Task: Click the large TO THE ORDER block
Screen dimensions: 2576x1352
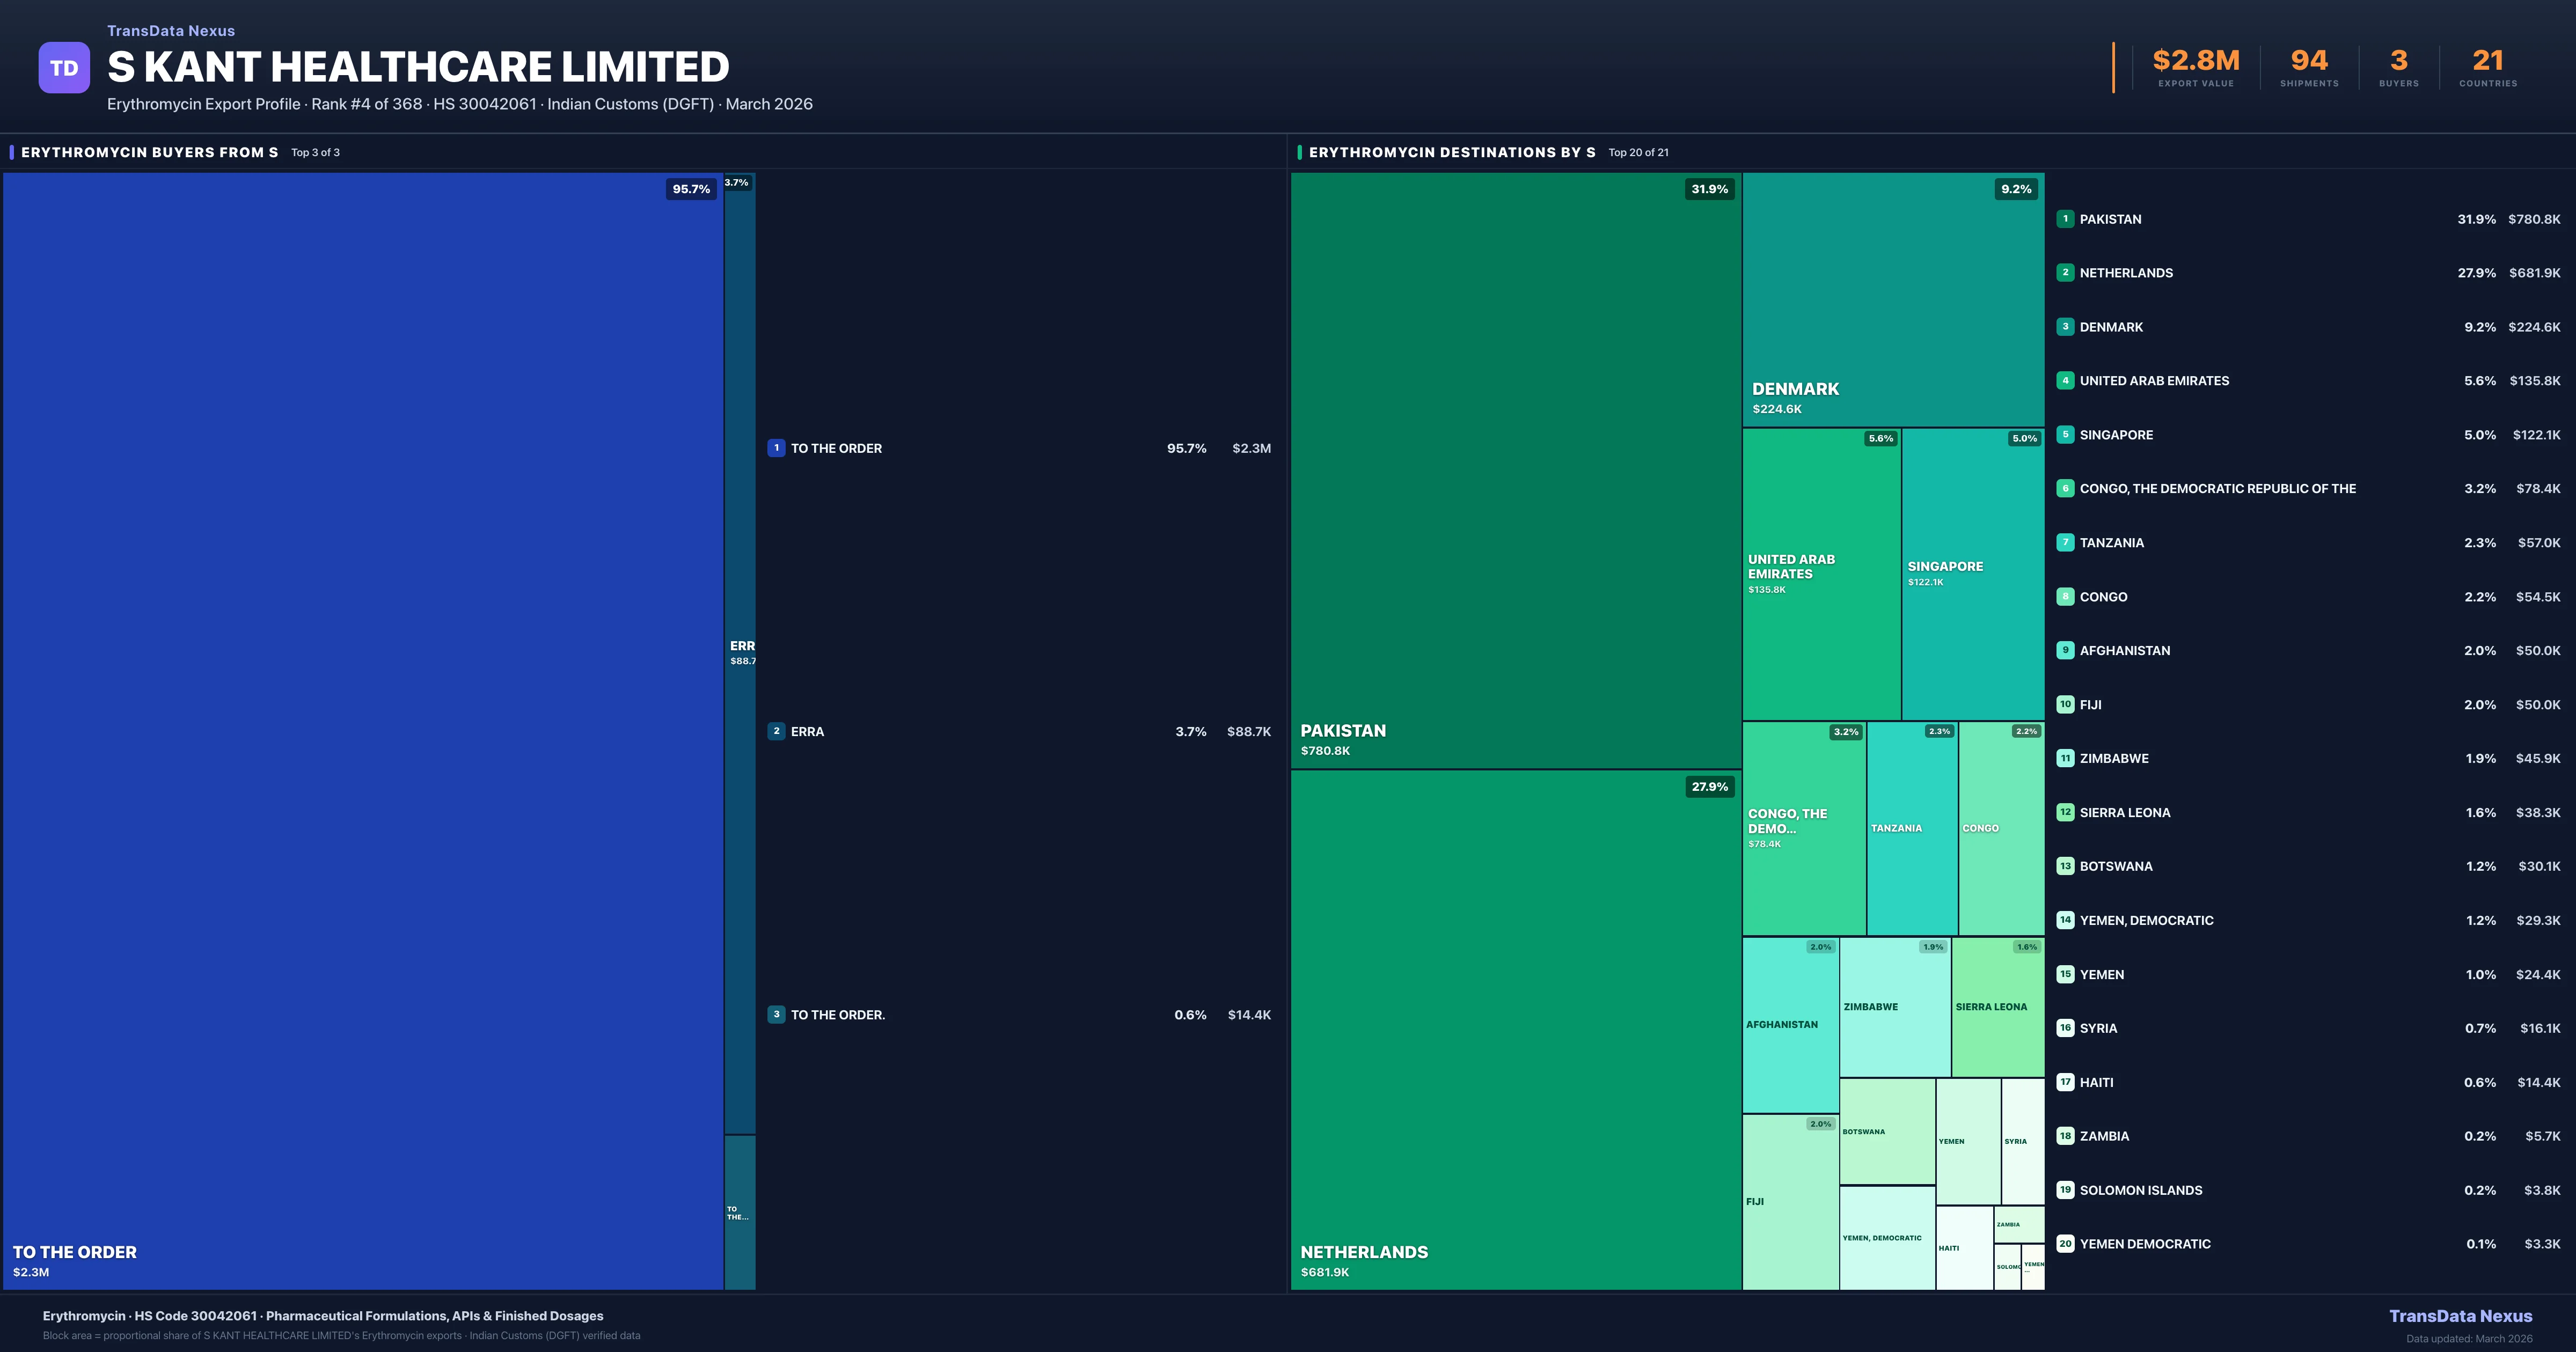Action: coord(362,730)
